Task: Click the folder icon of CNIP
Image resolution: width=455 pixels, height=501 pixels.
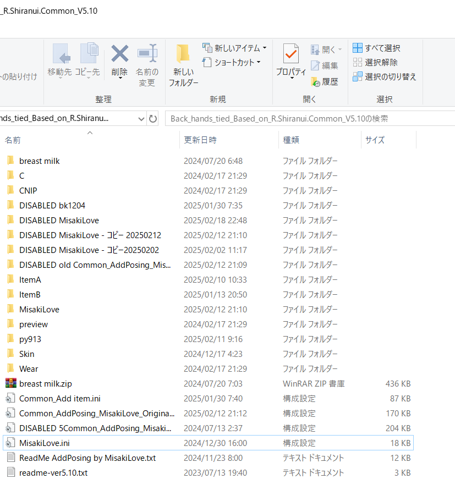Action: click(x=10, y=190)
